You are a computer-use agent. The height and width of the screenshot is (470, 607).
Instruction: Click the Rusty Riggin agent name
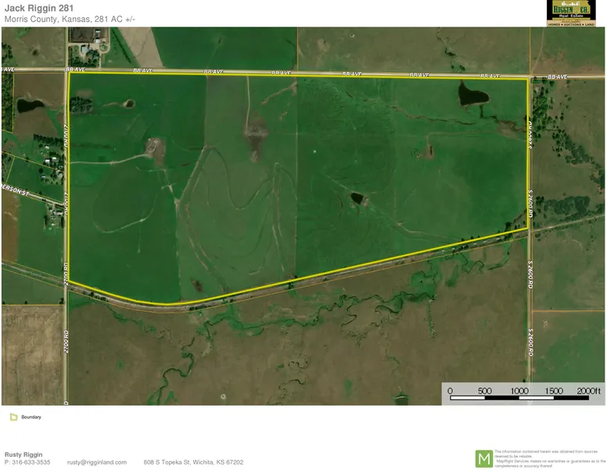pos(23,454)
